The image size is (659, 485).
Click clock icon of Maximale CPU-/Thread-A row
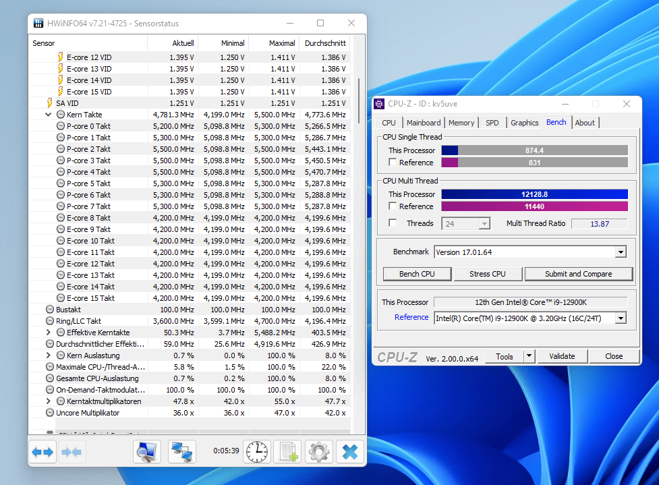click(50, 367)
